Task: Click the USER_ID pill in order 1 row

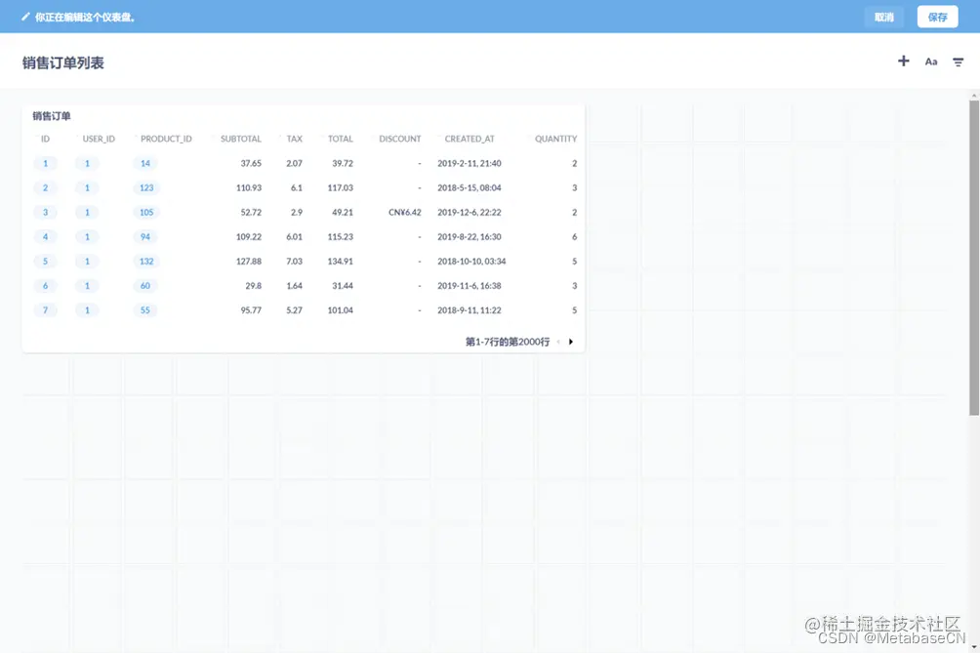Action: coord(87,163)
